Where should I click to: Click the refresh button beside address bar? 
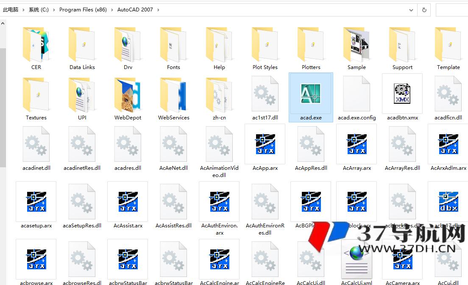(424, 10)
